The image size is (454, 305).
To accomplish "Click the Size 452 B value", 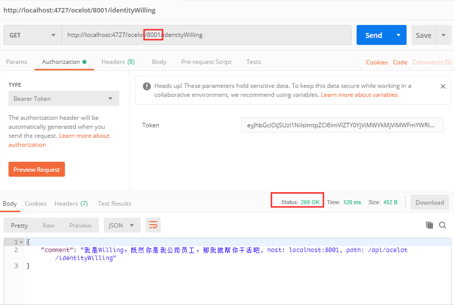I will (390, 202).
